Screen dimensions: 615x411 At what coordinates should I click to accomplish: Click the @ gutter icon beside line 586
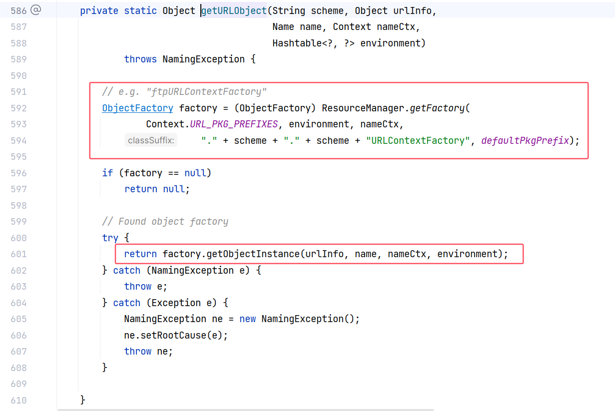(x=35, y=10)
